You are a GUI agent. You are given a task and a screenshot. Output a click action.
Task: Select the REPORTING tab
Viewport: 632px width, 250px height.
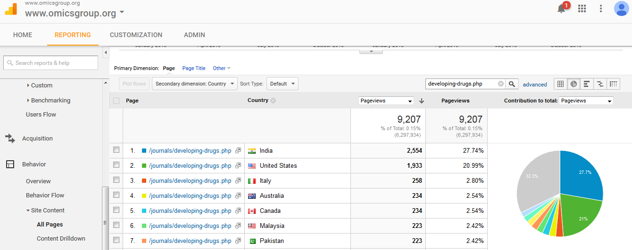tap(73, 35)
